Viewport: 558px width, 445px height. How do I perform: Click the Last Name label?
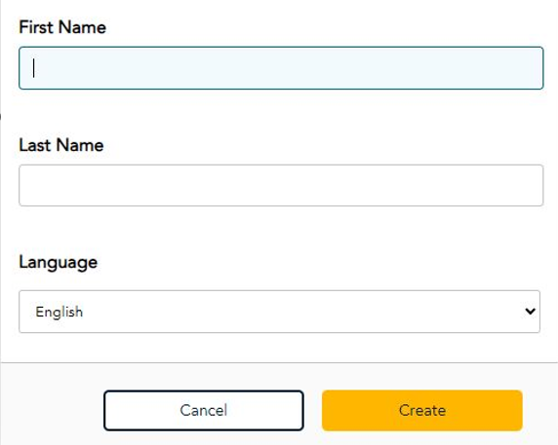coord(61,145)
